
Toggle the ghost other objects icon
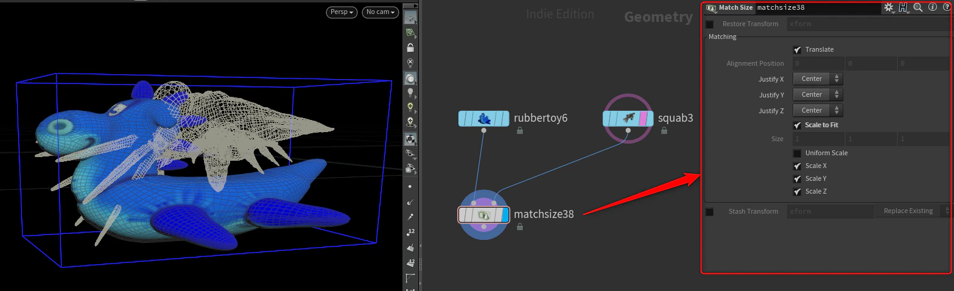point(410,79)
